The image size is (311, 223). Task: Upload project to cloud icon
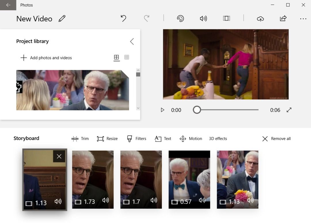(x=260, y=19)
